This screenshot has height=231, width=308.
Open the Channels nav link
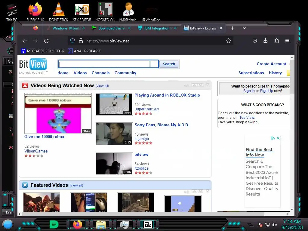[100, 73]
